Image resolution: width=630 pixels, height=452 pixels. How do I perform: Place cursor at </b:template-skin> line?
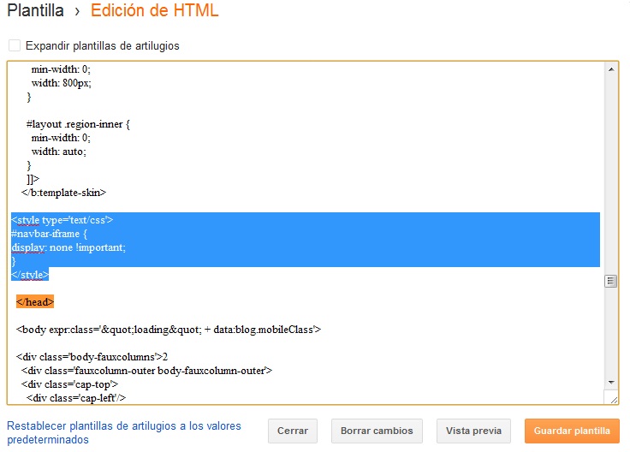(x=63, y=193)
